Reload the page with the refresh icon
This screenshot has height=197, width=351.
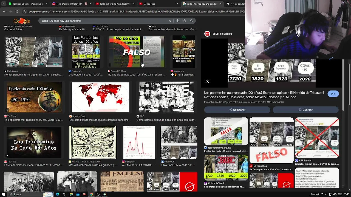[17, 11]
